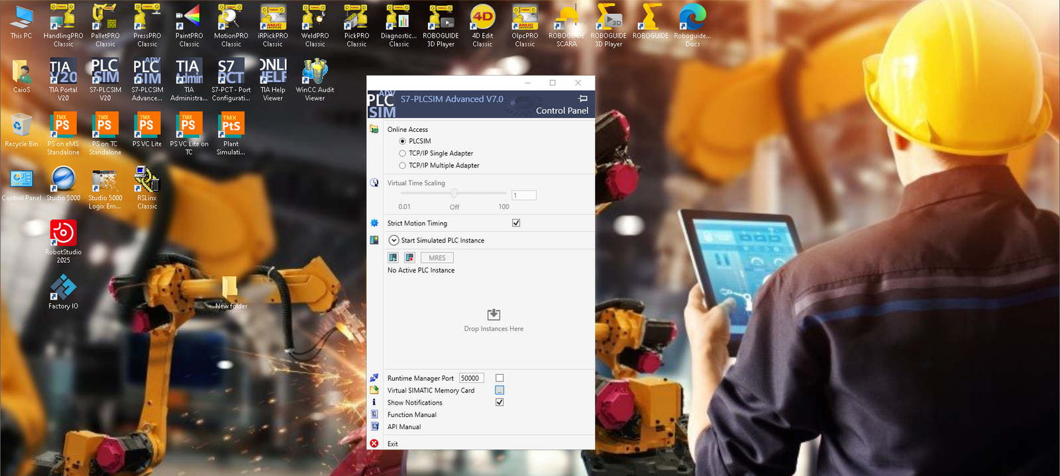Enable the Runtime Manager Port checkbox
Image resolution: width=1060 pixels, height=476 pixels.
point(500,378)
